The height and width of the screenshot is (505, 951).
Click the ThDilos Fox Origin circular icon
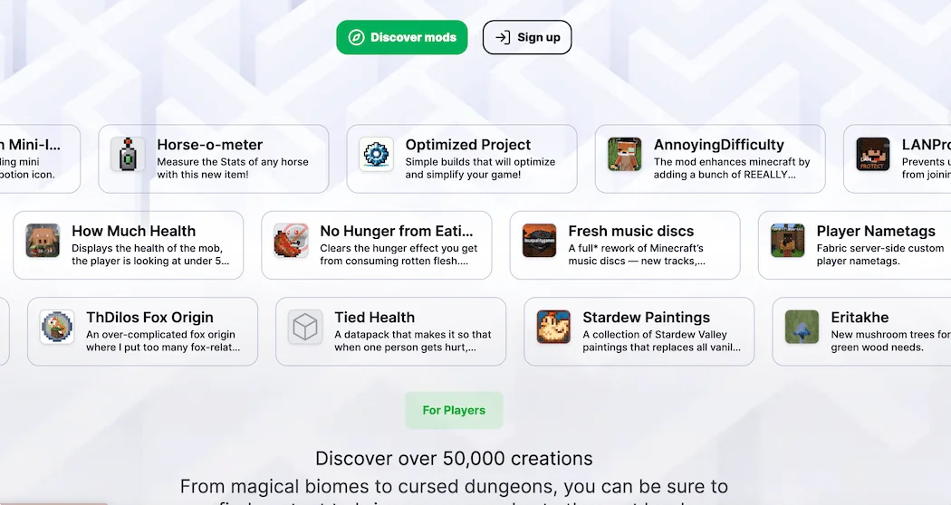click(x=57, y=327)
